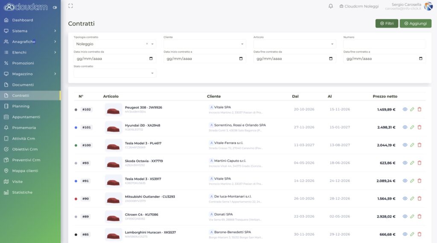Edit the Tesla Model 3 contract #91
The width and height of the screenshot is (437, 243).
(412, 181)
